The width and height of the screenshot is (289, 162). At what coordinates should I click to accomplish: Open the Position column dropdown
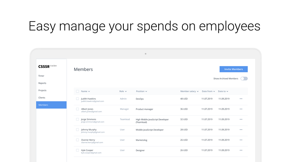click(141, 91)
